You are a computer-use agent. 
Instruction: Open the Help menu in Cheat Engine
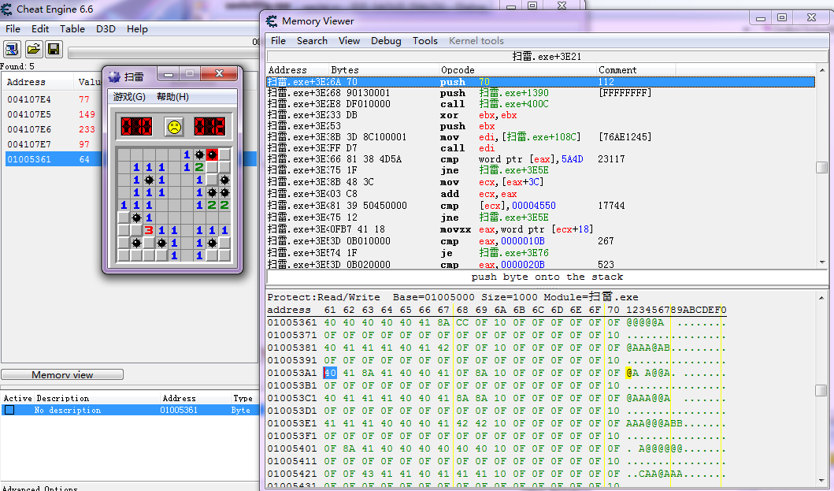137,28
